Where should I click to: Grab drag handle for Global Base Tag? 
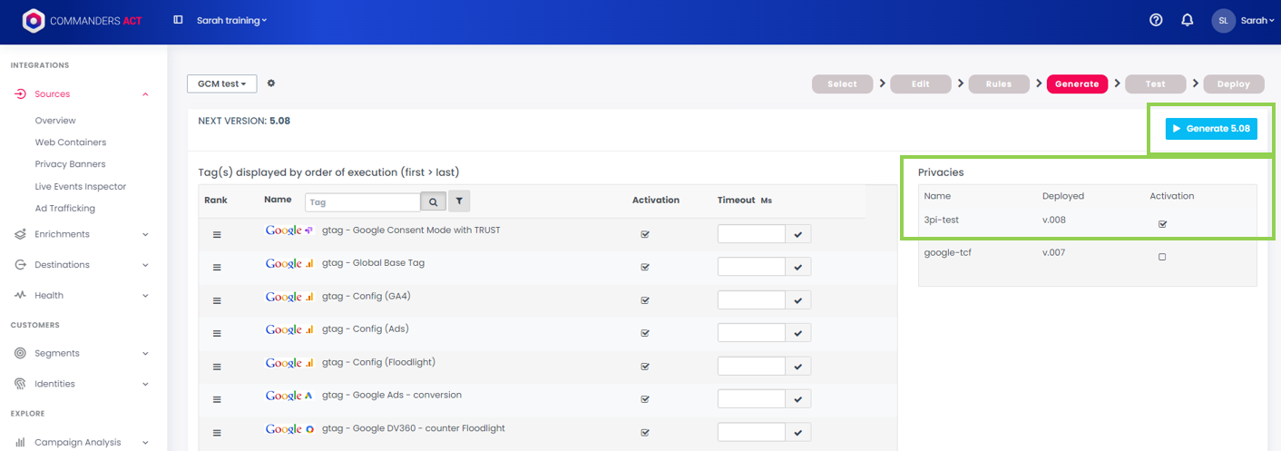click(x=217, y=268)
